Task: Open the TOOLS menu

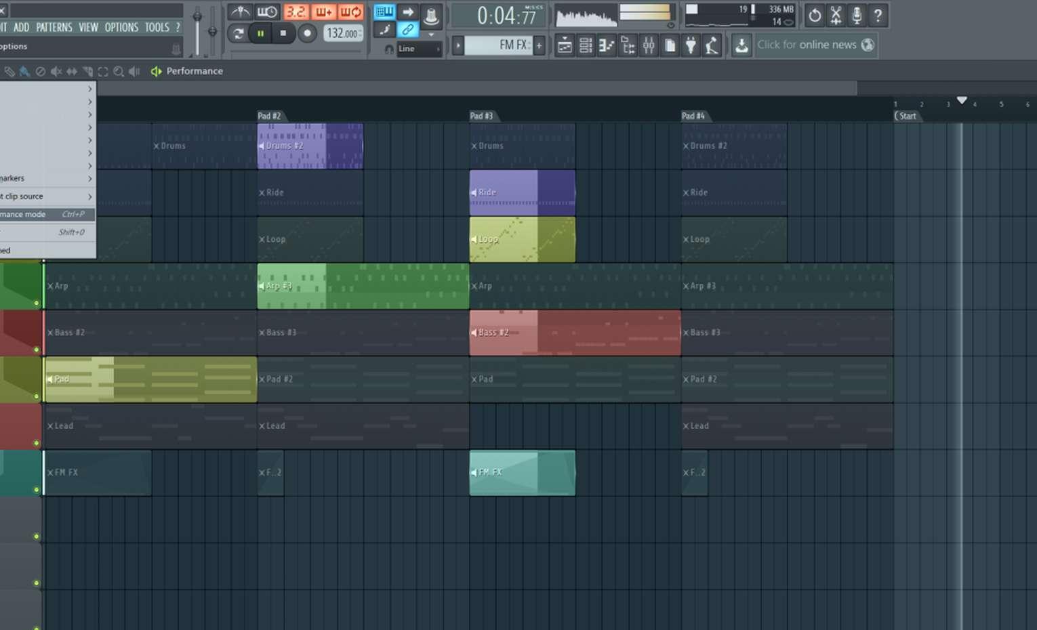Action: tap(157, 27)
